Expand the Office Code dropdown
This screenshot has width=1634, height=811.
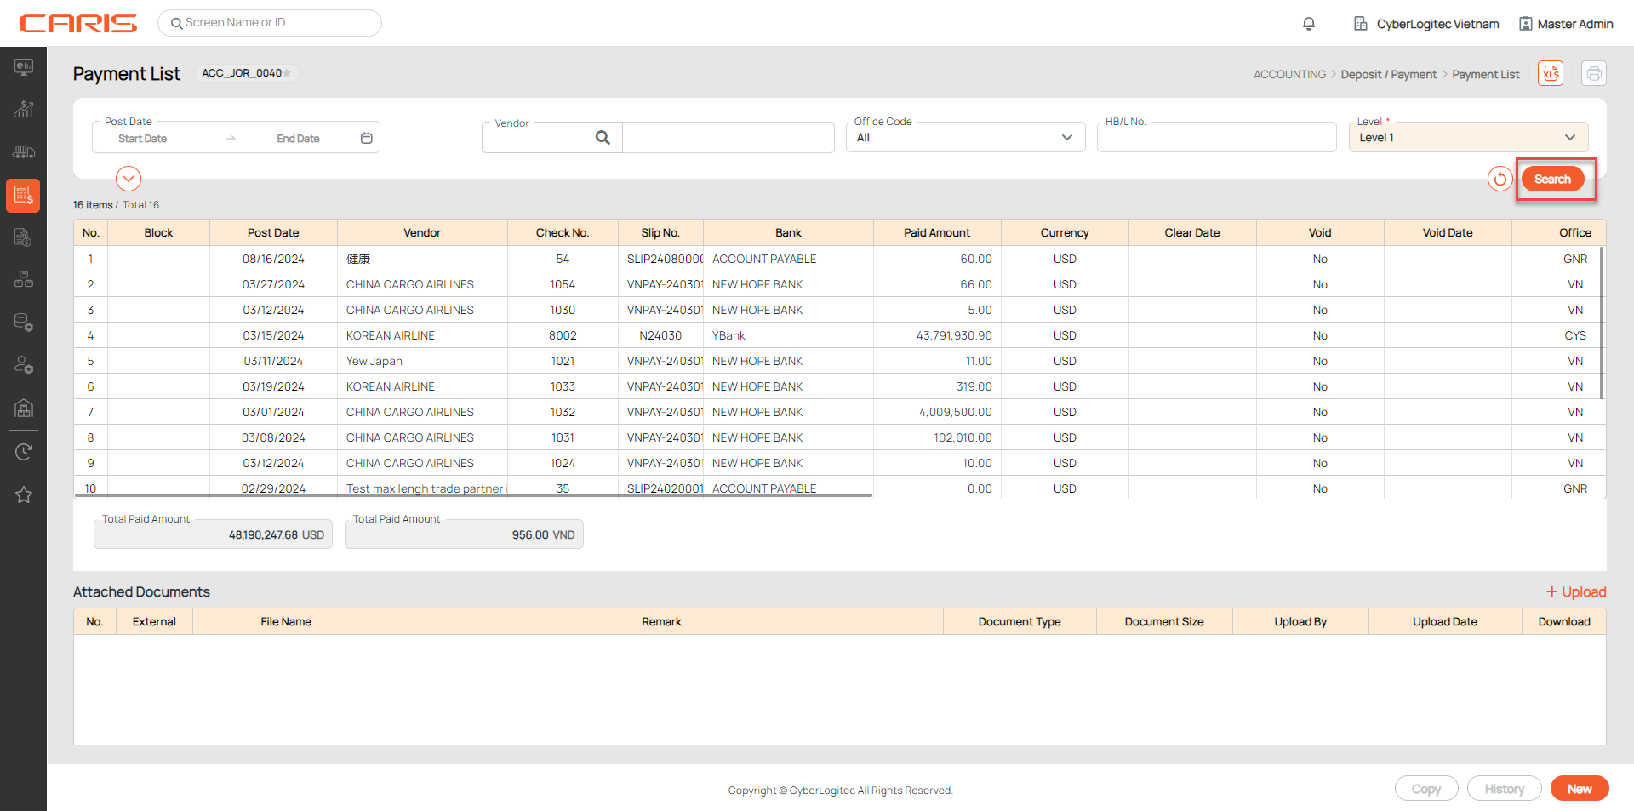pyautogui.click(x=1066, y=138)
